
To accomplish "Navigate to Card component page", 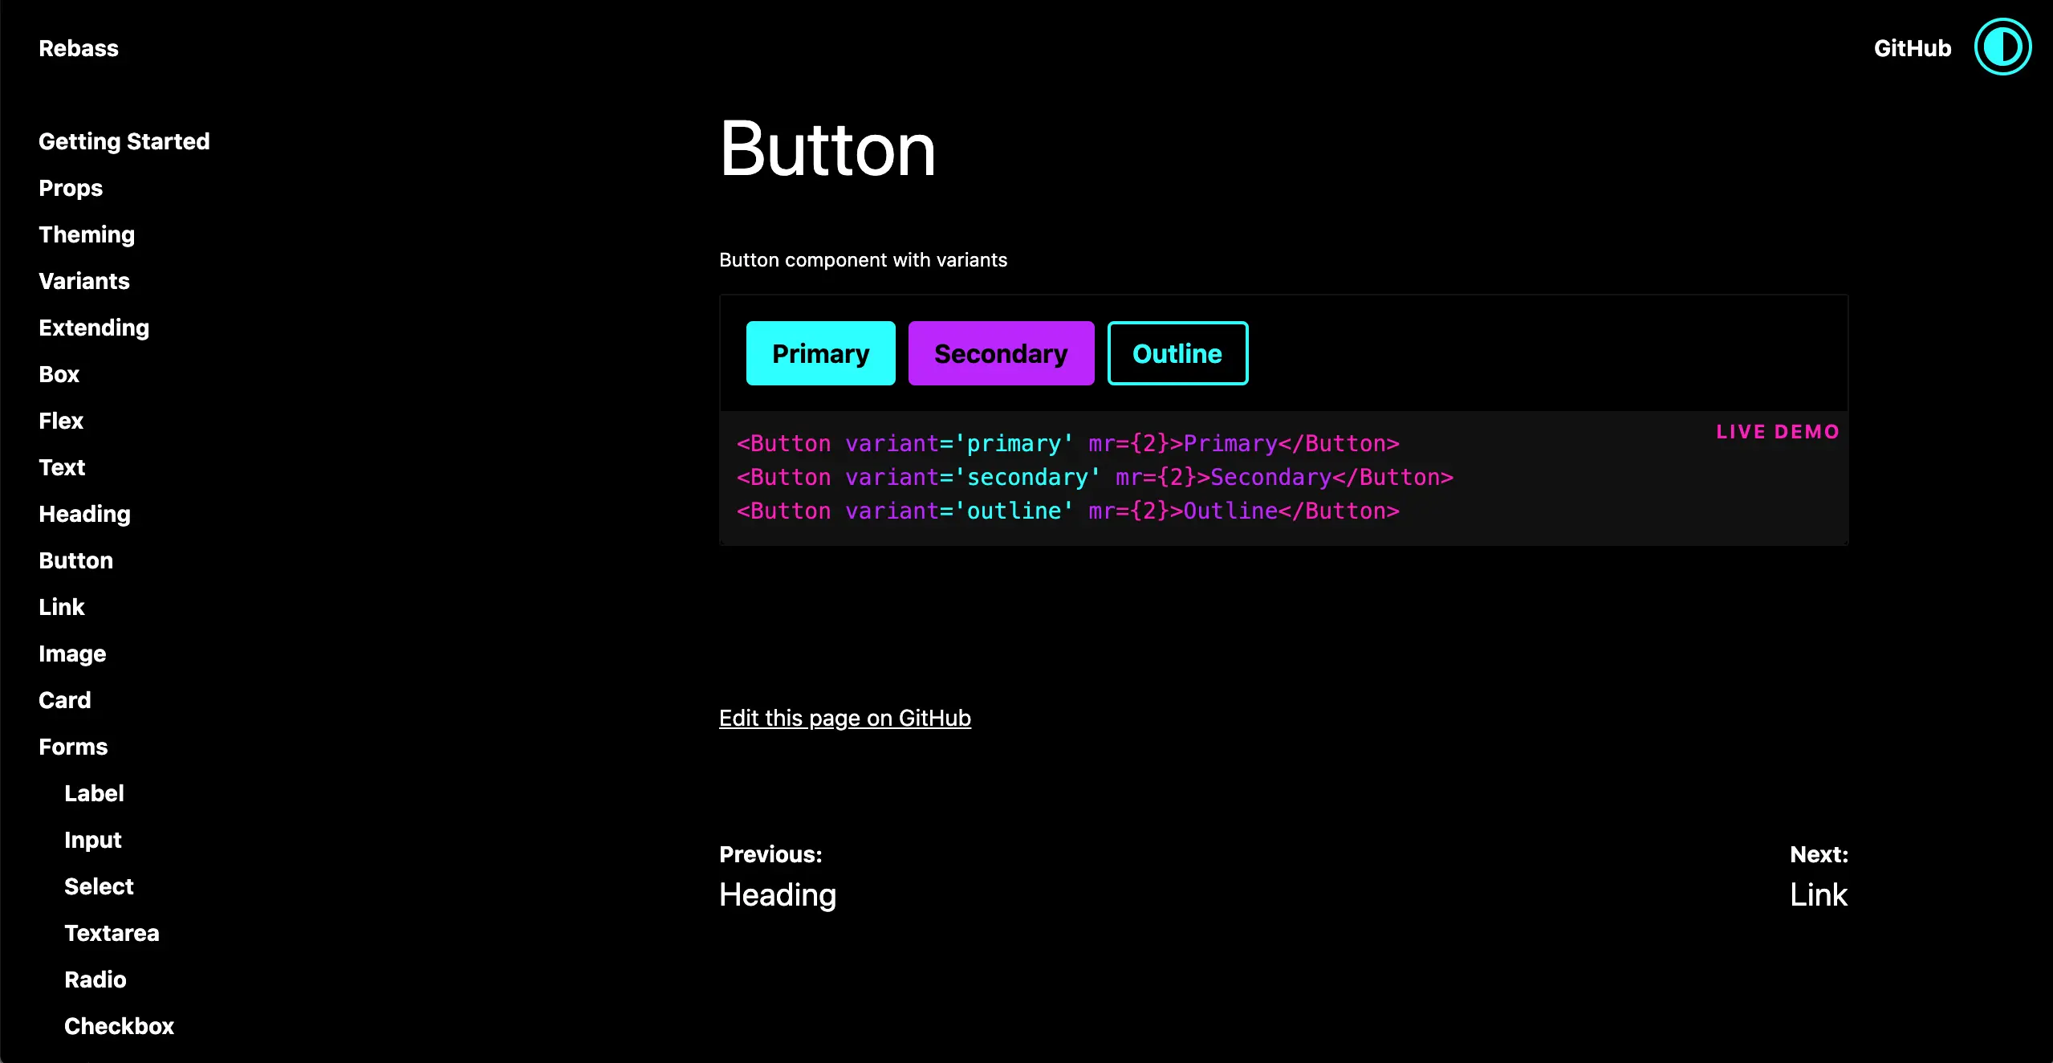I will 65,700.
